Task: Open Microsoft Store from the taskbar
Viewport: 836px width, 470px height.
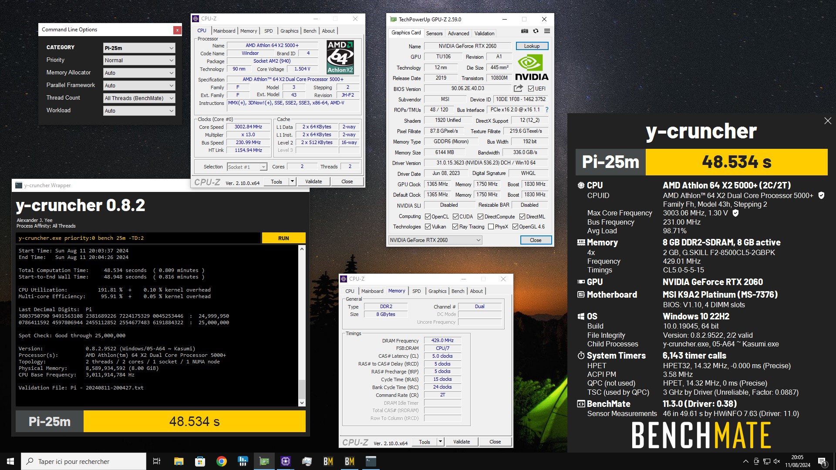Action: coord(200,461)
